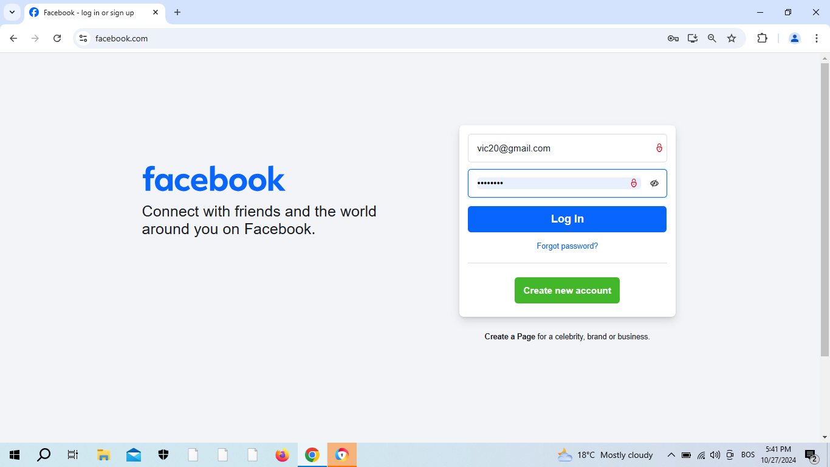Open Windows Security shield on taskbar
This screenshot has width=830, height=467.
pos(163,455)
